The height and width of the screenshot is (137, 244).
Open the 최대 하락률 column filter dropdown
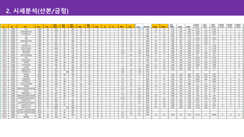point(175,27)
